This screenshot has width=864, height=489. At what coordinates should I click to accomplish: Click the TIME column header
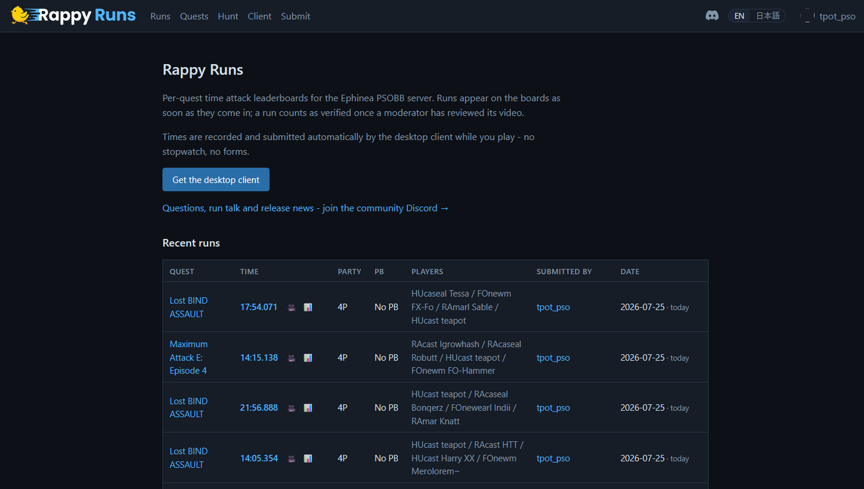pyautogui.click(x=249, y=271)
